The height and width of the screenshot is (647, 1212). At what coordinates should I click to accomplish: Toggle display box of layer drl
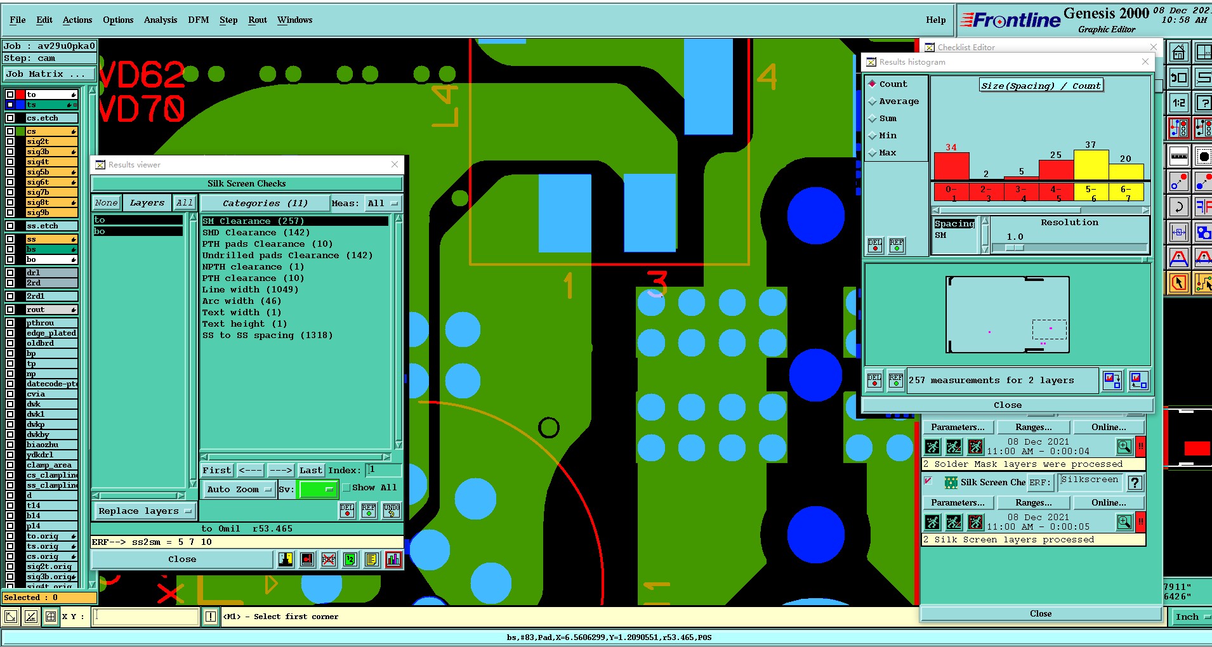tap(10, 273)
